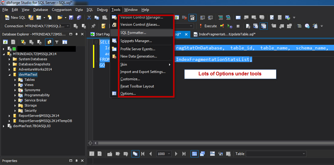The image size is (334, 165).
Task: Select the Service Broker tree item
Action: pyautogui.click(x=35, y=100)
